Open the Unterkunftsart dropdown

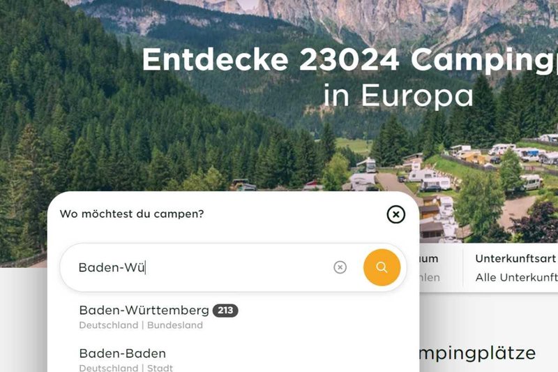(x=516, y=268)
